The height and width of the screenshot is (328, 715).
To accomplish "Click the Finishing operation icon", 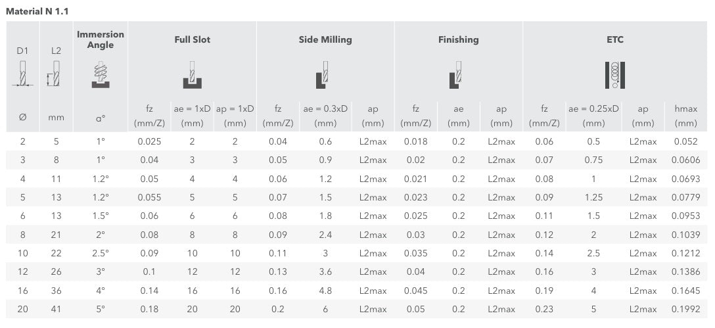I will pyautogui.click(x=455, y=75).
